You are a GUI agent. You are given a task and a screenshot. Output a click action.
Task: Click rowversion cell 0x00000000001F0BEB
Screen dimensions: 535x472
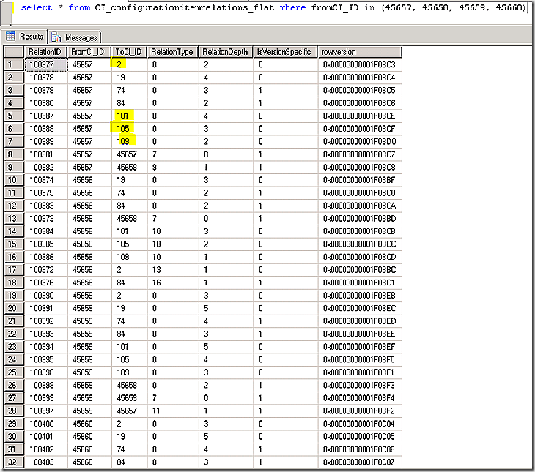[359, 296]
